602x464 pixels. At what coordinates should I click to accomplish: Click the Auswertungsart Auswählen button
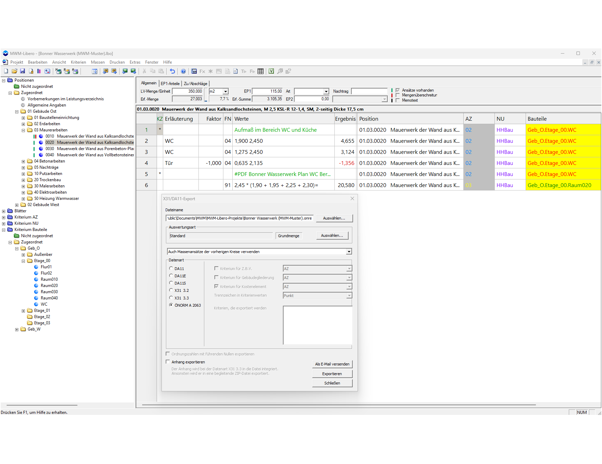click(x=332, y=235)
